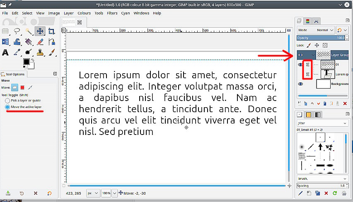This screenshot has height=202, width=353.
Task: Open the Select menu
Action: coord(27,13)
